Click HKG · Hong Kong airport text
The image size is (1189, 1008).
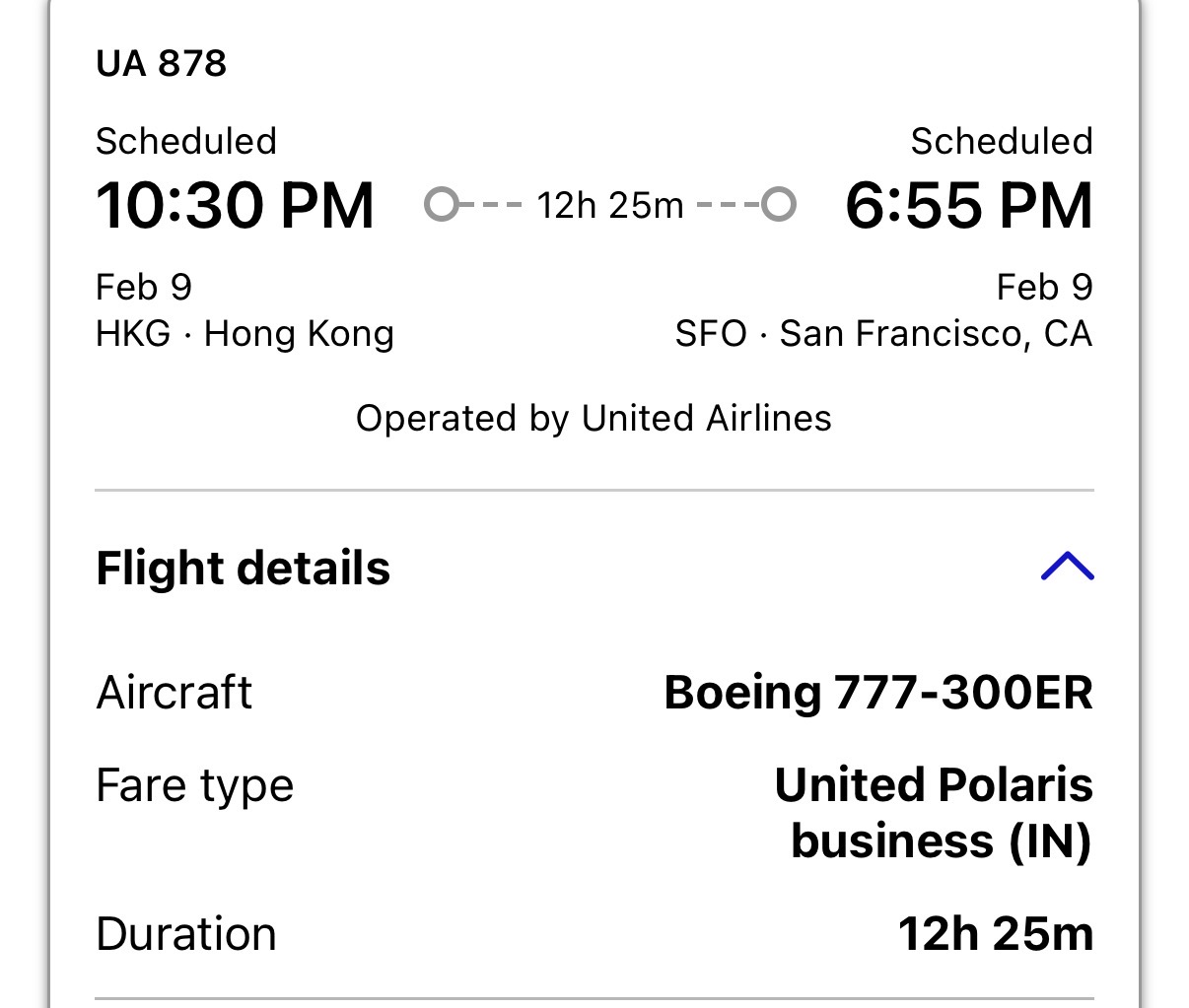245,334
